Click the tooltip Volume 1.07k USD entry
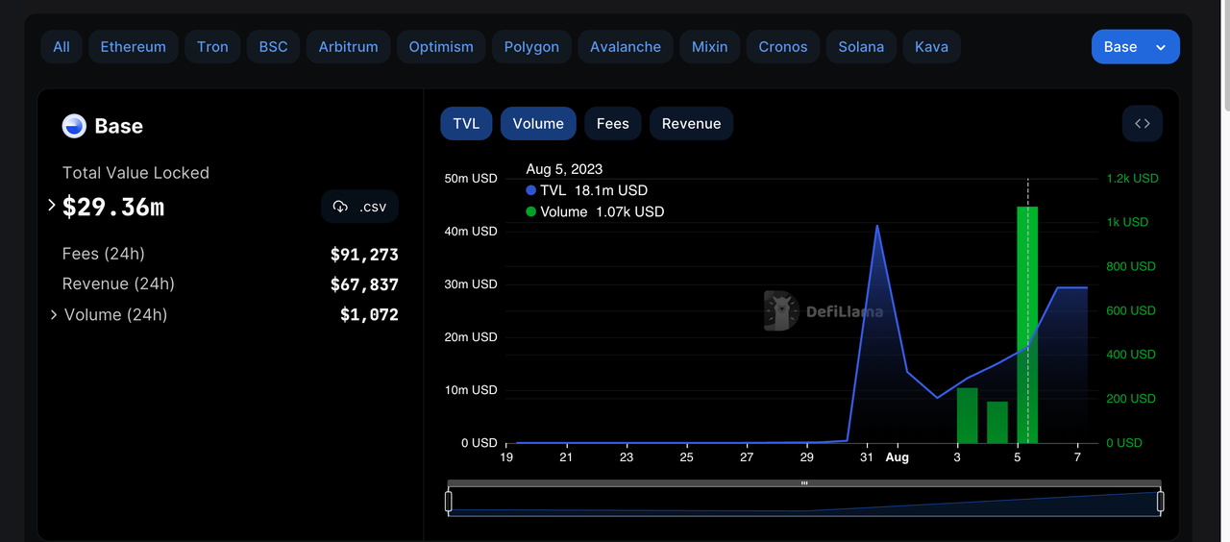1230x542 pixels. pos(595,211)
